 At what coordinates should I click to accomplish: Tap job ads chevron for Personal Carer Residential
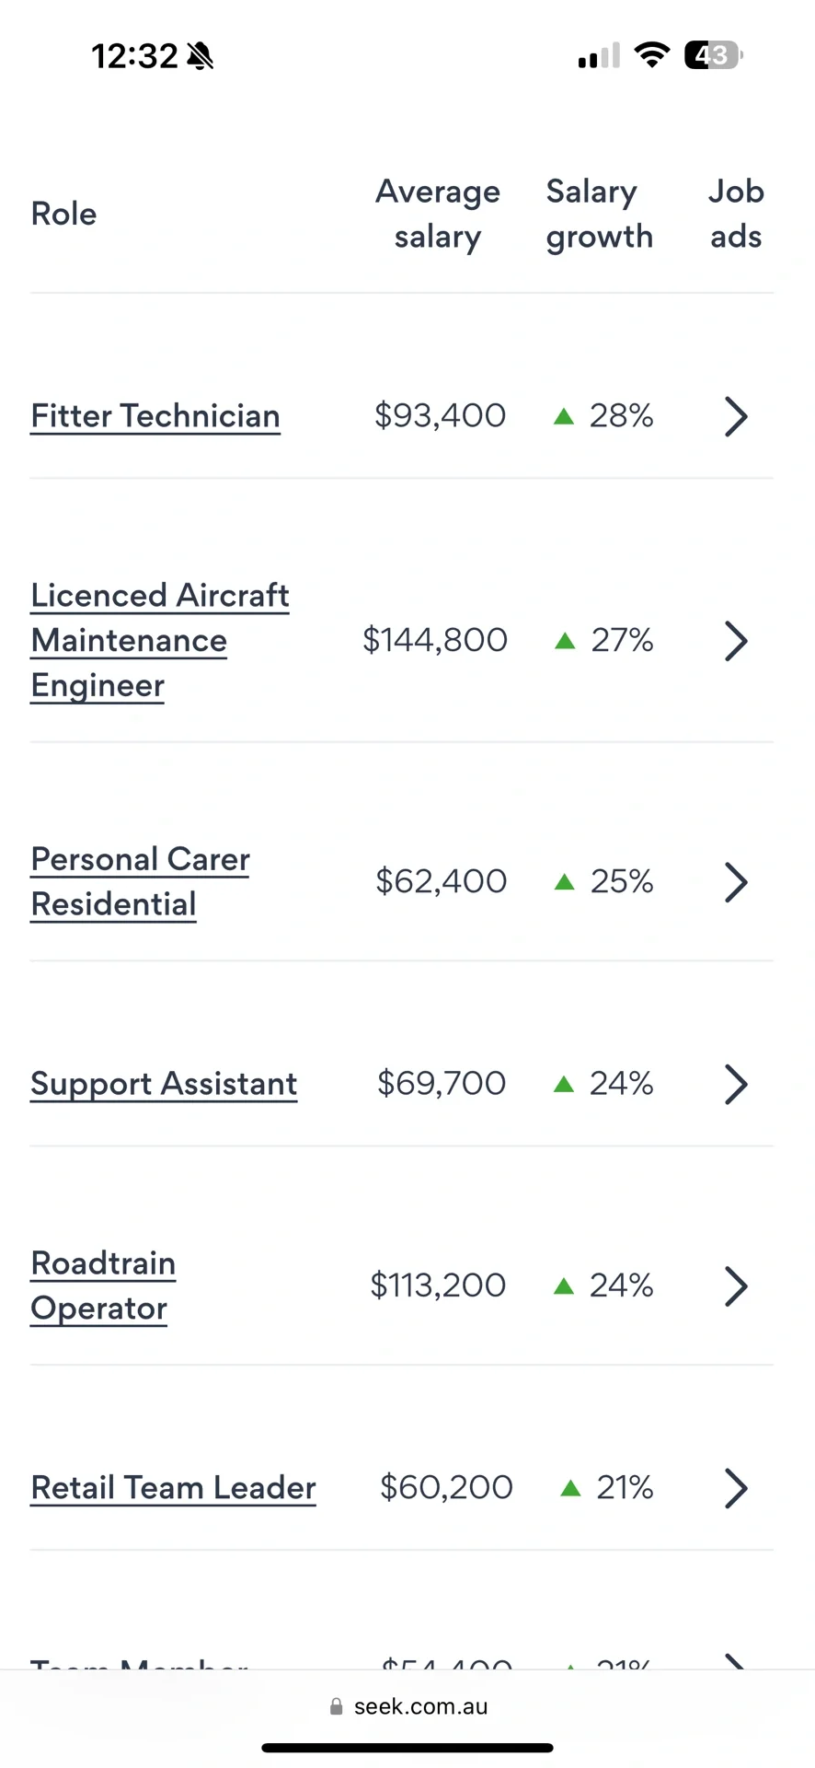pos(736,882)
